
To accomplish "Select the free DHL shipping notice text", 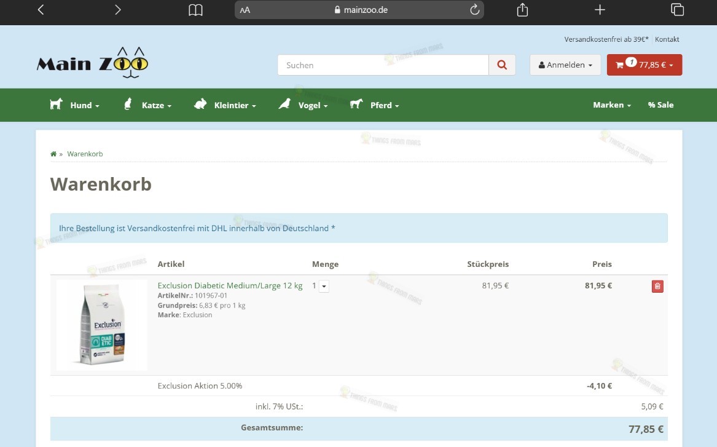I will [x=197, y=228].
